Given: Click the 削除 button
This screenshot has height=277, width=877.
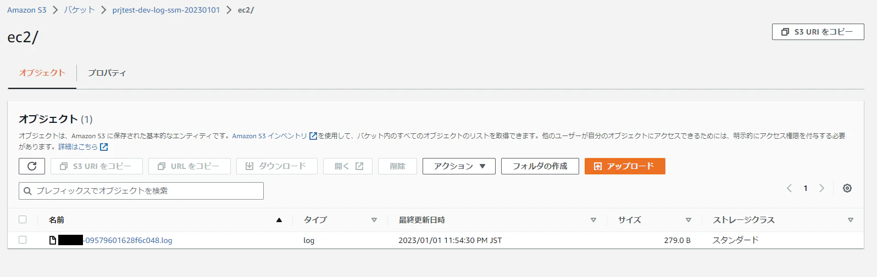Looking at the screenshot, I should coord(397,166).
